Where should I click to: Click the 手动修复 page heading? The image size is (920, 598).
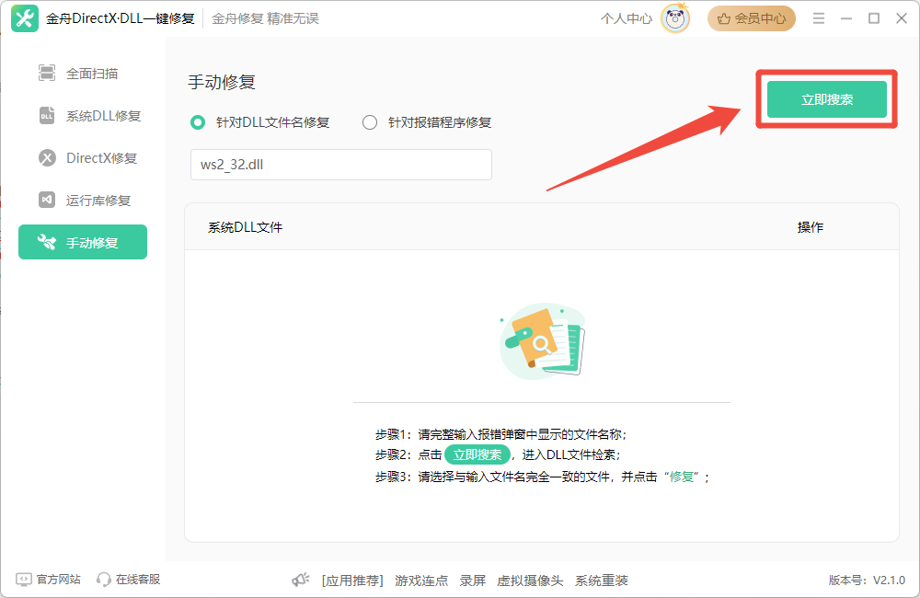click(222, 82)
